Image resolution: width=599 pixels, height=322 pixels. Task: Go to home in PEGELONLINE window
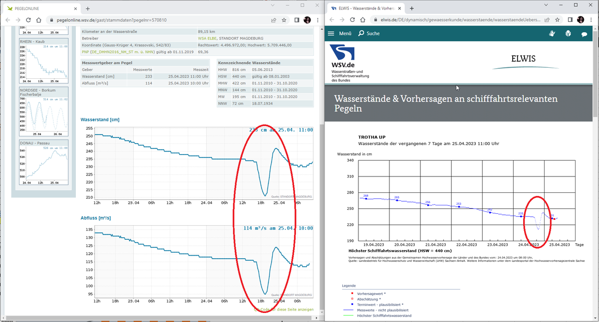coord(38,20)
